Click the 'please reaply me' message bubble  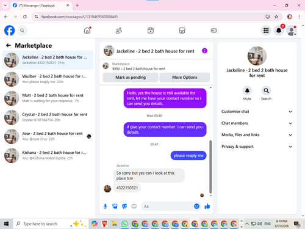[x=188, y=156]
